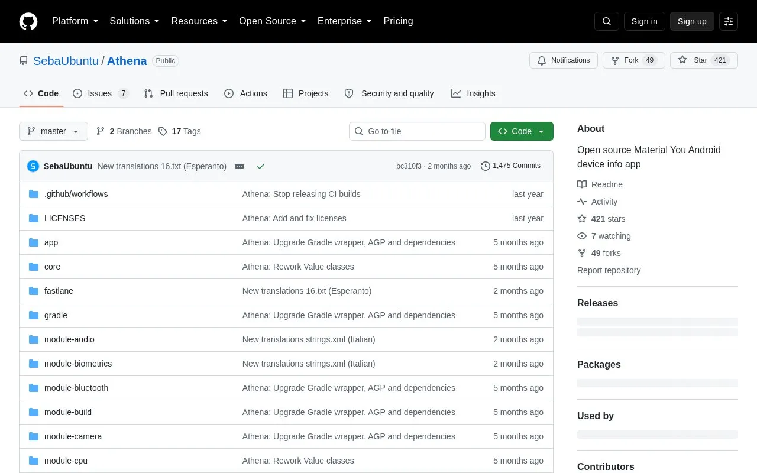757x473 pixels.
Task: Click the search magnifier button
Action: (607, 21)
